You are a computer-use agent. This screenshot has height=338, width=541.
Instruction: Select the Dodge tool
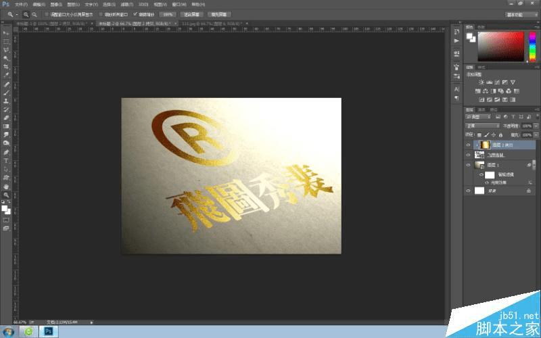(6, 143)
